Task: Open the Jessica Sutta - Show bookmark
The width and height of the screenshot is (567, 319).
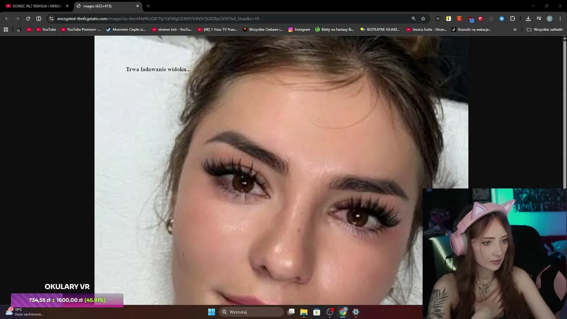Action: (427, 30)
